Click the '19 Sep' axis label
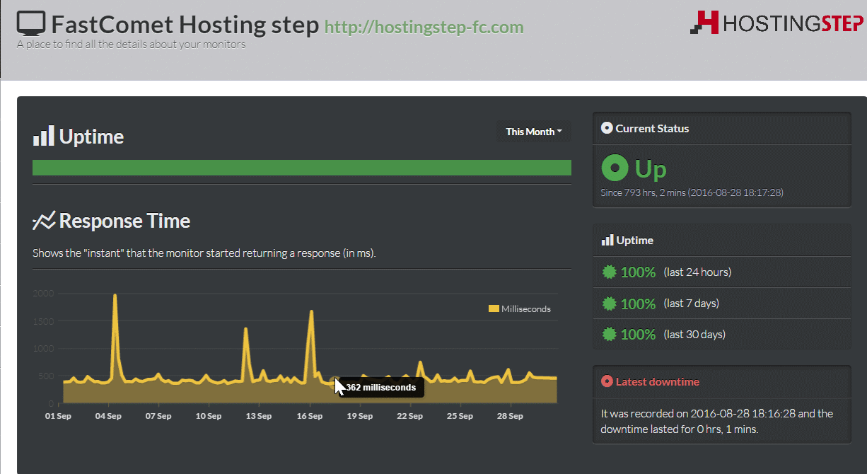867x474 pixels. (x=360, y=416)
